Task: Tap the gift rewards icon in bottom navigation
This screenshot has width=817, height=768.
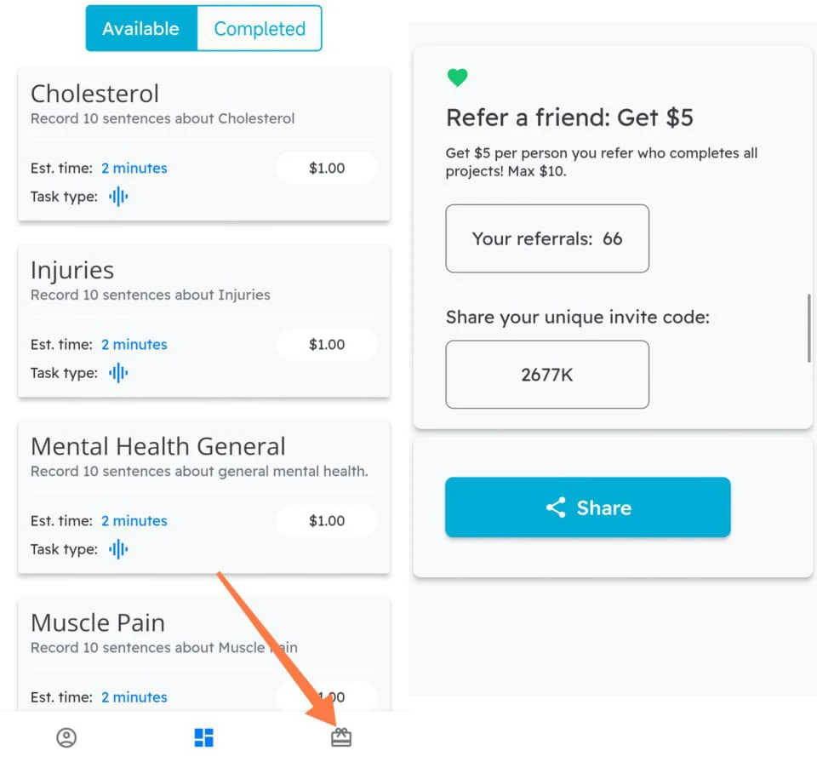Action: (x=341, y=737)
